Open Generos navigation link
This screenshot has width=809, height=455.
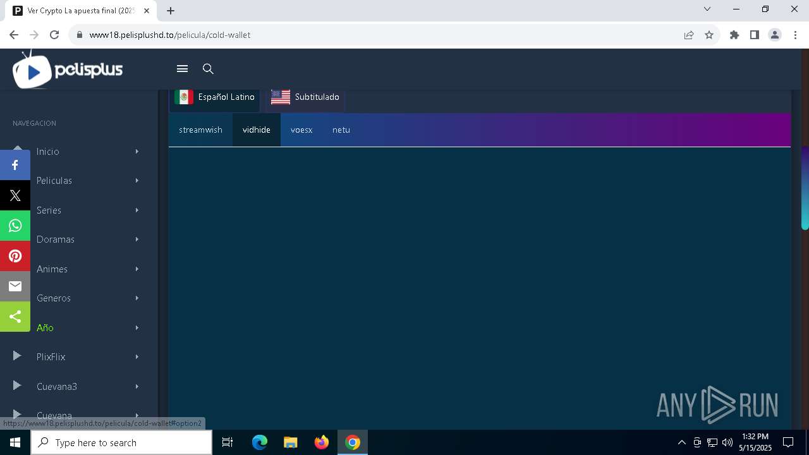tap(54, 298)
